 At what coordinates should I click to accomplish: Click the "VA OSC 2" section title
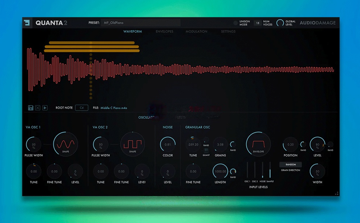100,127
